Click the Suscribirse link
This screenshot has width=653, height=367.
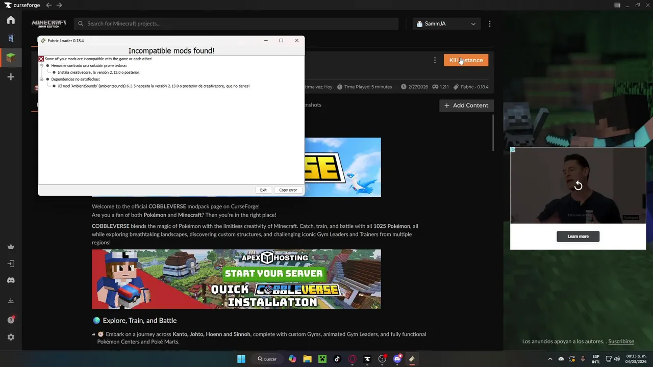point(621,342)
